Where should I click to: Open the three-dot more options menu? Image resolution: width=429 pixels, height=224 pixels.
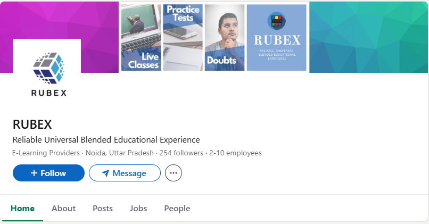pos(174,173)
